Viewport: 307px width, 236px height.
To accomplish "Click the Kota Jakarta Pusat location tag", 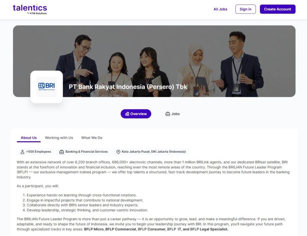I will tap(151, 152).
